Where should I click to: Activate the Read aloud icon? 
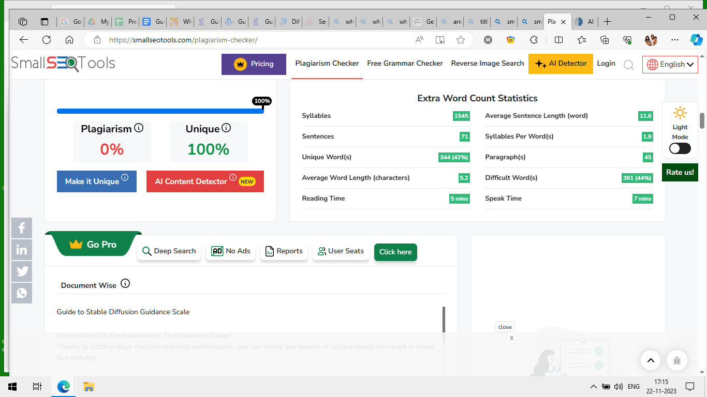coord(419,40)
